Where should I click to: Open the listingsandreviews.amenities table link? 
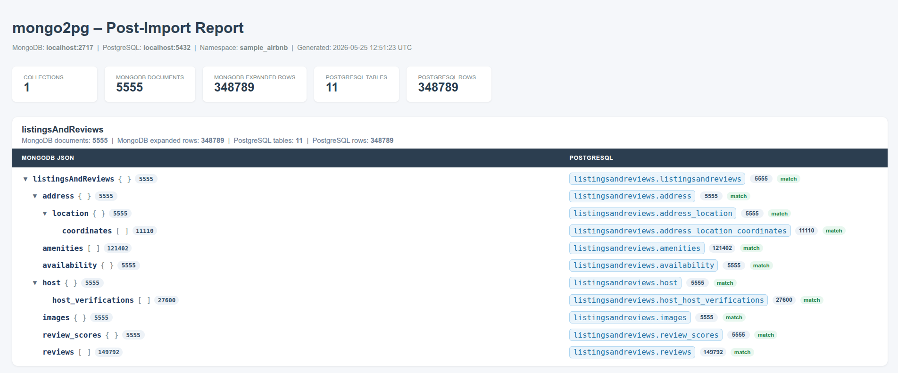point(637,248)
